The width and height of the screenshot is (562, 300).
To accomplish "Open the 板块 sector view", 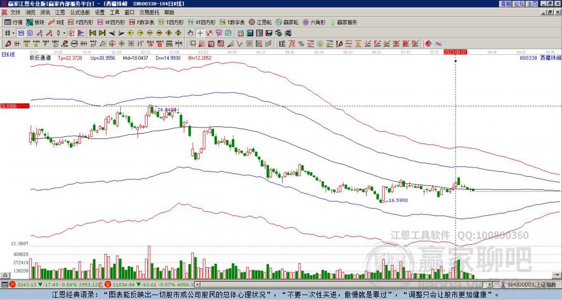I will coord(36,22).
